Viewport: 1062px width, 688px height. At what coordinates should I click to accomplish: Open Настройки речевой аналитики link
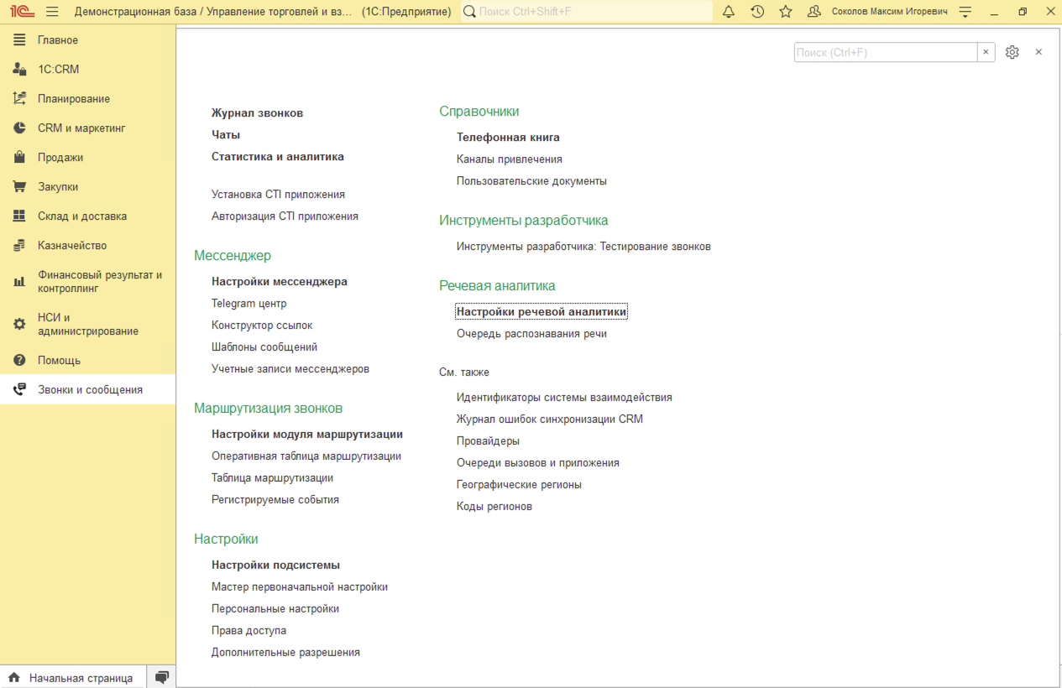coord(541,312)
